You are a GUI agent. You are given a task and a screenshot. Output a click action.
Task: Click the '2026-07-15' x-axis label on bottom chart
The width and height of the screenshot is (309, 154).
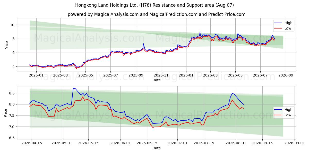click(x=204, y=143)
